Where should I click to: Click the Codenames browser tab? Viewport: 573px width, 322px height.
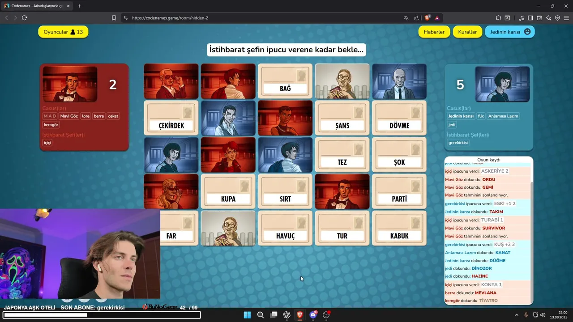pos(38,6)
